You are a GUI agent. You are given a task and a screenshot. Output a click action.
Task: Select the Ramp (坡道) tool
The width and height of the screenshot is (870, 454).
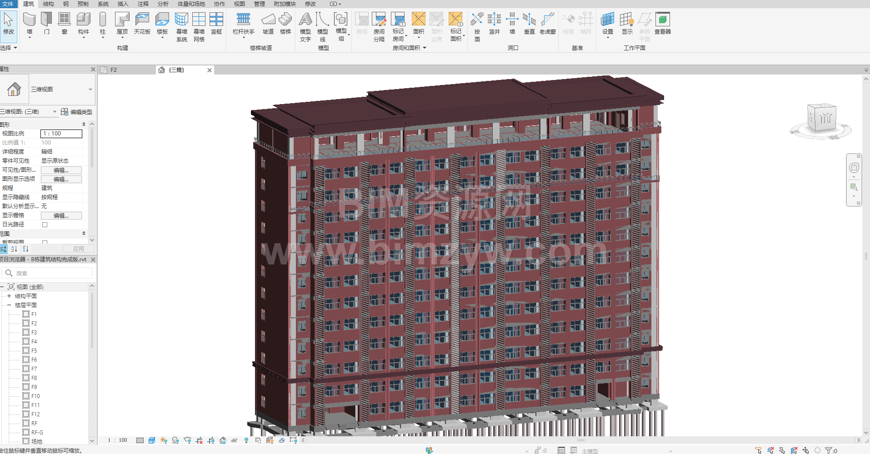pyautogui.click(x=268, y=24)
